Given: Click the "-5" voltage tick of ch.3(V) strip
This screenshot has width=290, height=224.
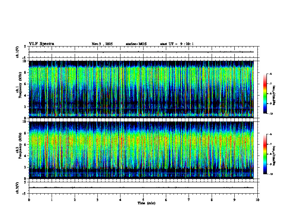Looking at the screenshot, I should pyautogui.click(x=24, y=194).
